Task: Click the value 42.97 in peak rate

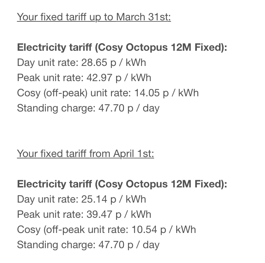Action: (100, 78)
